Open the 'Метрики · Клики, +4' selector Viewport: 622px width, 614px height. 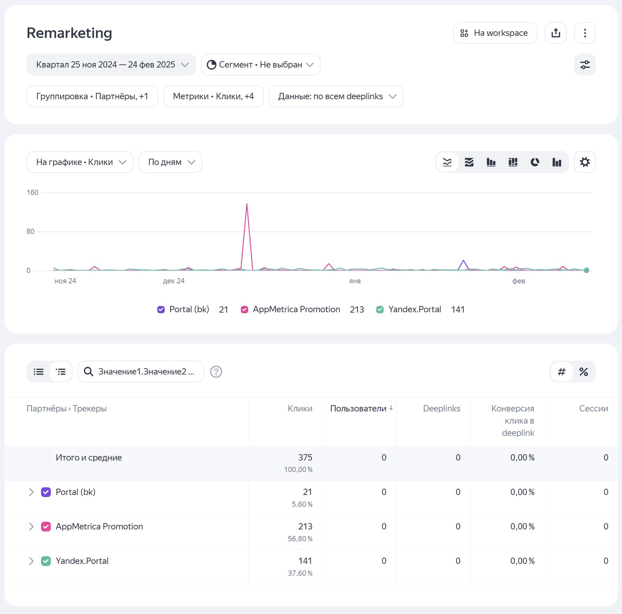click(x=213, y=96)
